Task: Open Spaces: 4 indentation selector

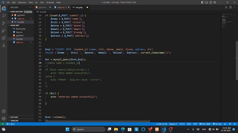Action: (x=173, y=124)
